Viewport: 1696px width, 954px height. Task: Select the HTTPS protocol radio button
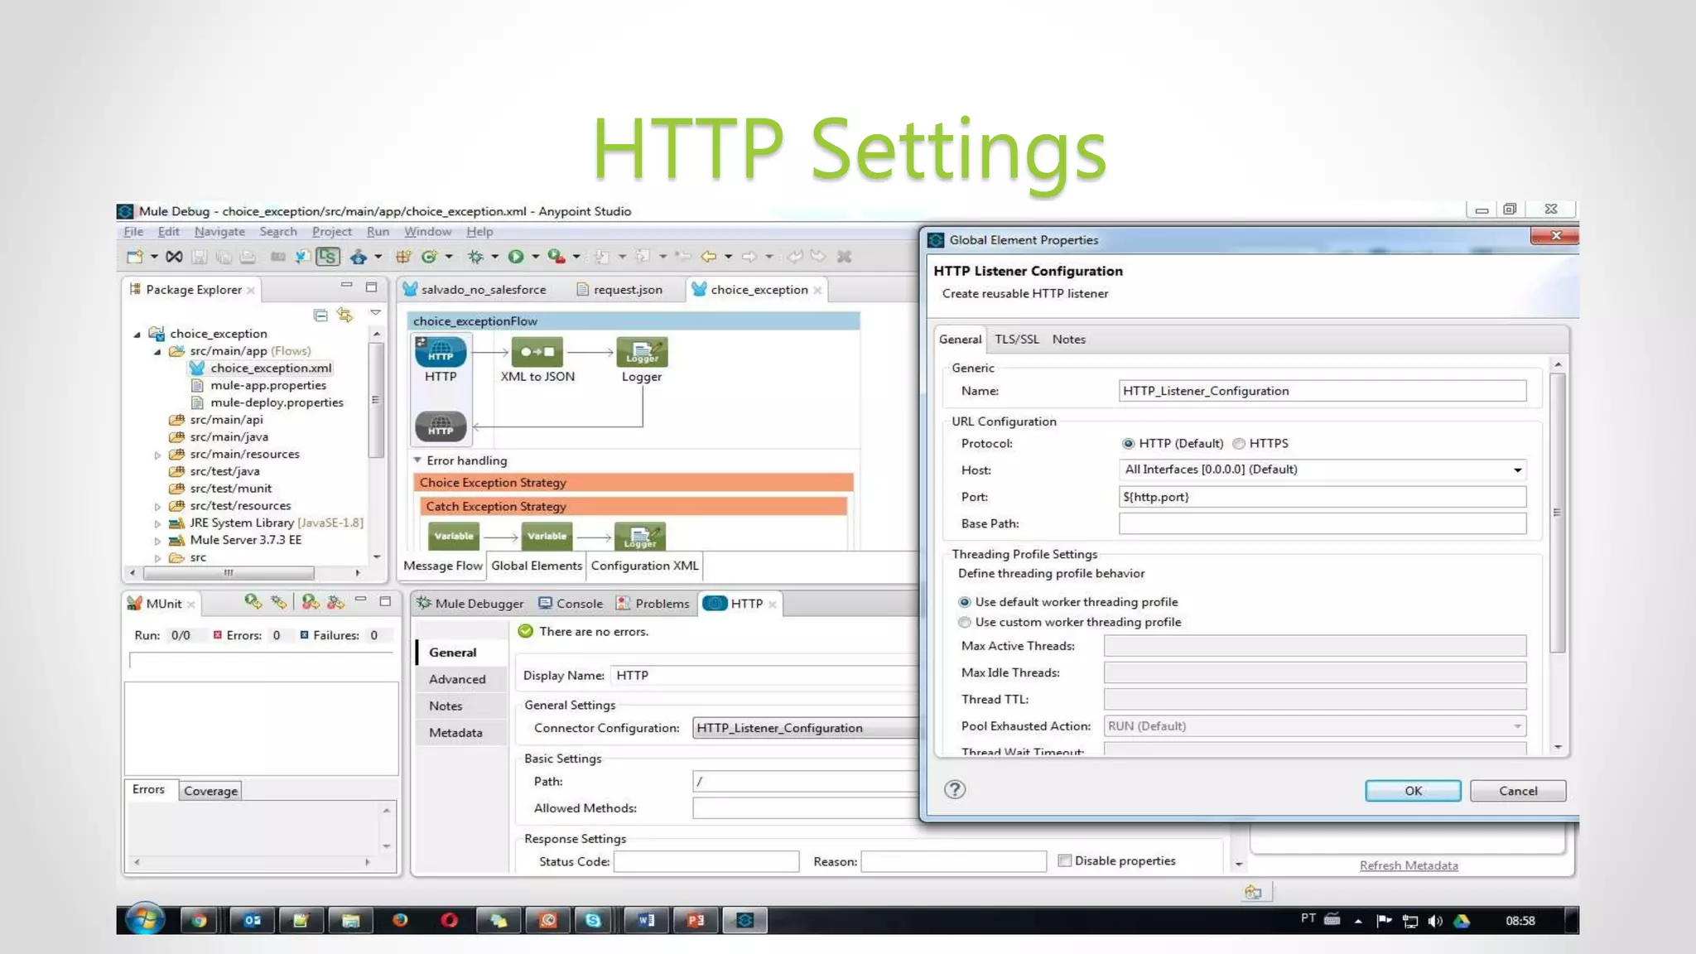coord(1239,444)
